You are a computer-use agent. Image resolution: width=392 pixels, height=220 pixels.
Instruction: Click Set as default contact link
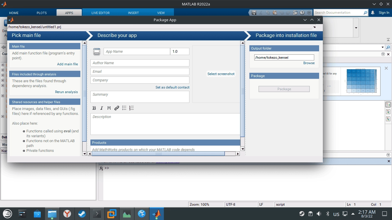[172, 87]
